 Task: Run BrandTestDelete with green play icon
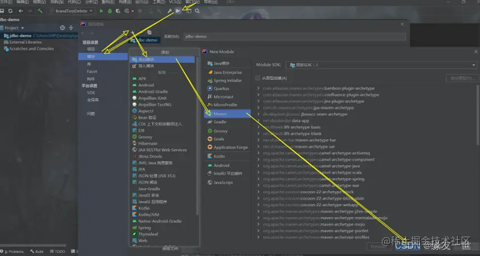tap(102, 11)
